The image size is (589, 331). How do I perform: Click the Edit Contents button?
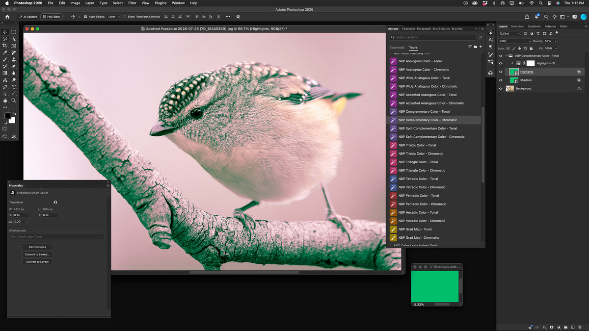(37, 247)
